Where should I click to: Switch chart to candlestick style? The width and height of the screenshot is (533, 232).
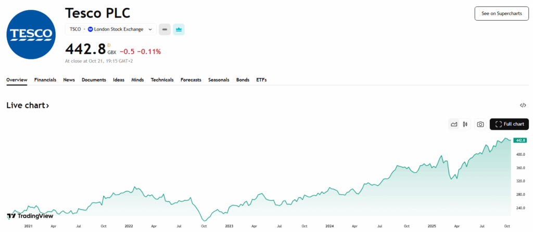(x=465, y=124)
